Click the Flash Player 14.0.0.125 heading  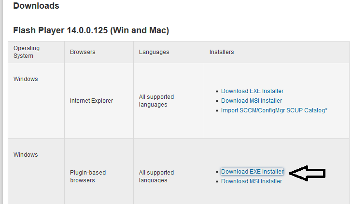(91, 30)
